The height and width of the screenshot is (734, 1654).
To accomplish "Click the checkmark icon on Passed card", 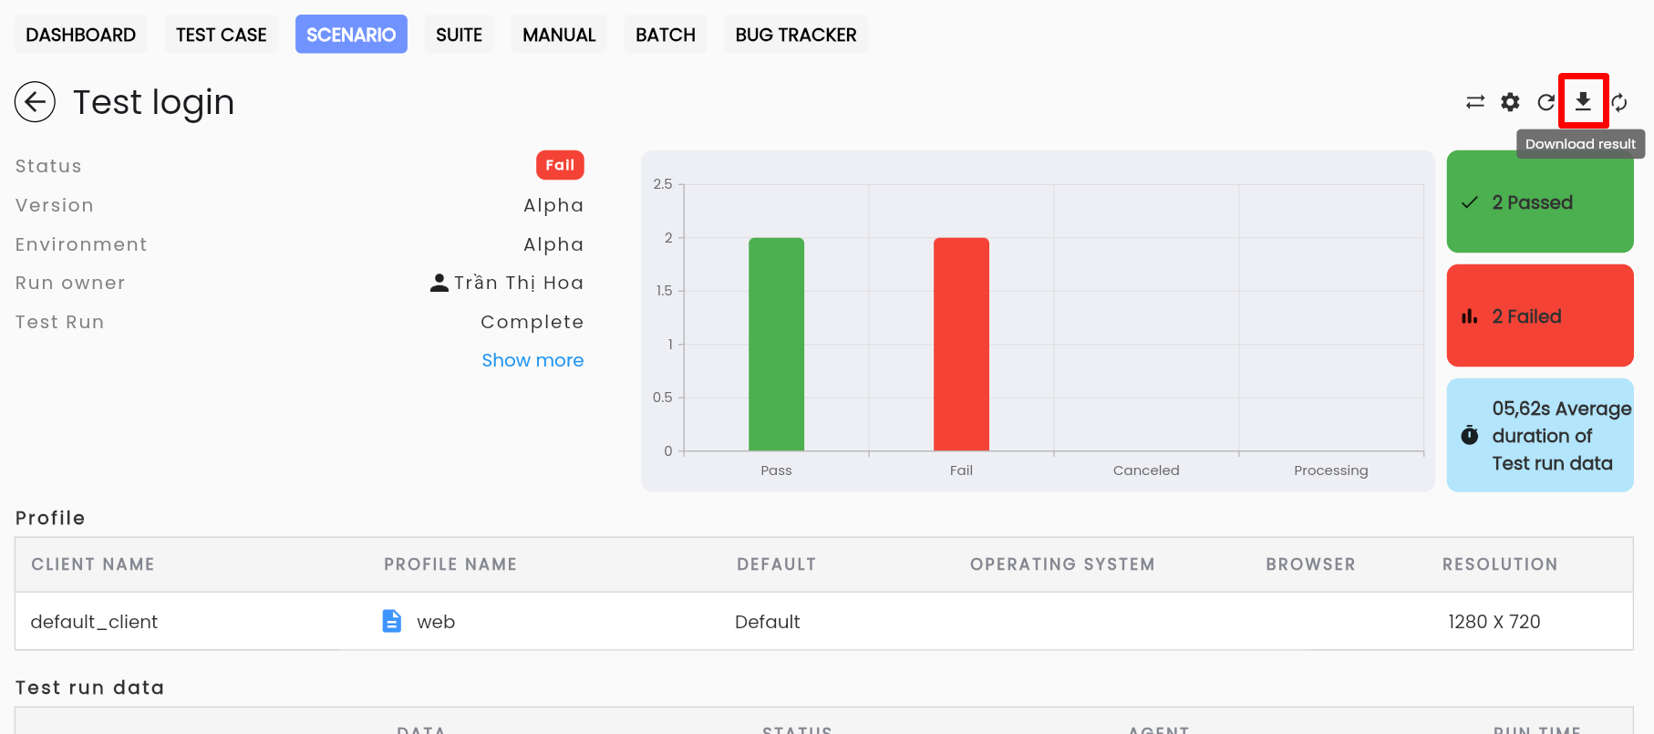I will (1470, 202).
